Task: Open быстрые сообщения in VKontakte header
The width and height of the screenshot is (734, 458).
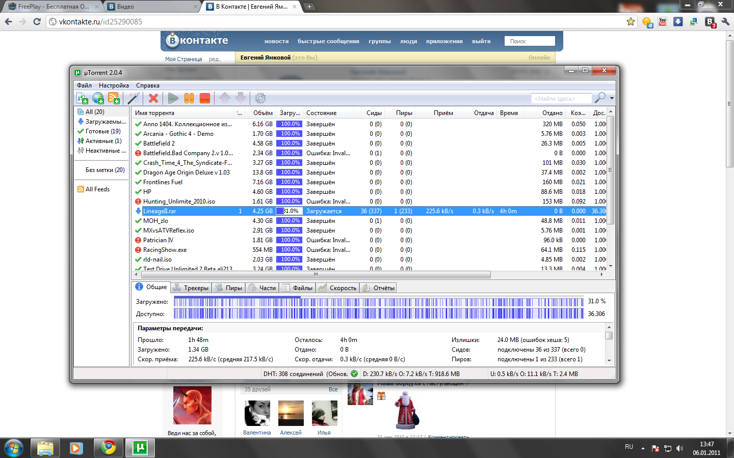Action: pos(329,41)
